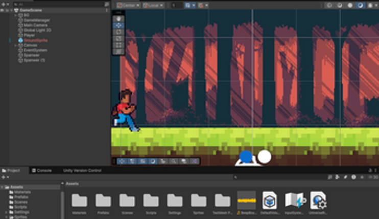The width and height of the screenshot is (379, 219).
Task: Select the Hand view tool
Action: 119,19
